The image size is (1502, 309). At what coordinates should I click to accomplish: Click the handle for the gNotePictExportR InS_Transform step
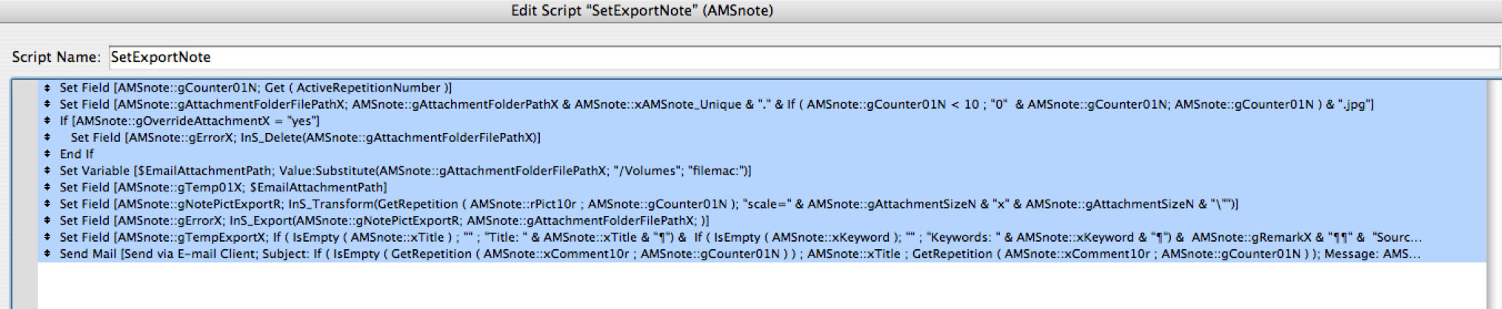(47, 204)
